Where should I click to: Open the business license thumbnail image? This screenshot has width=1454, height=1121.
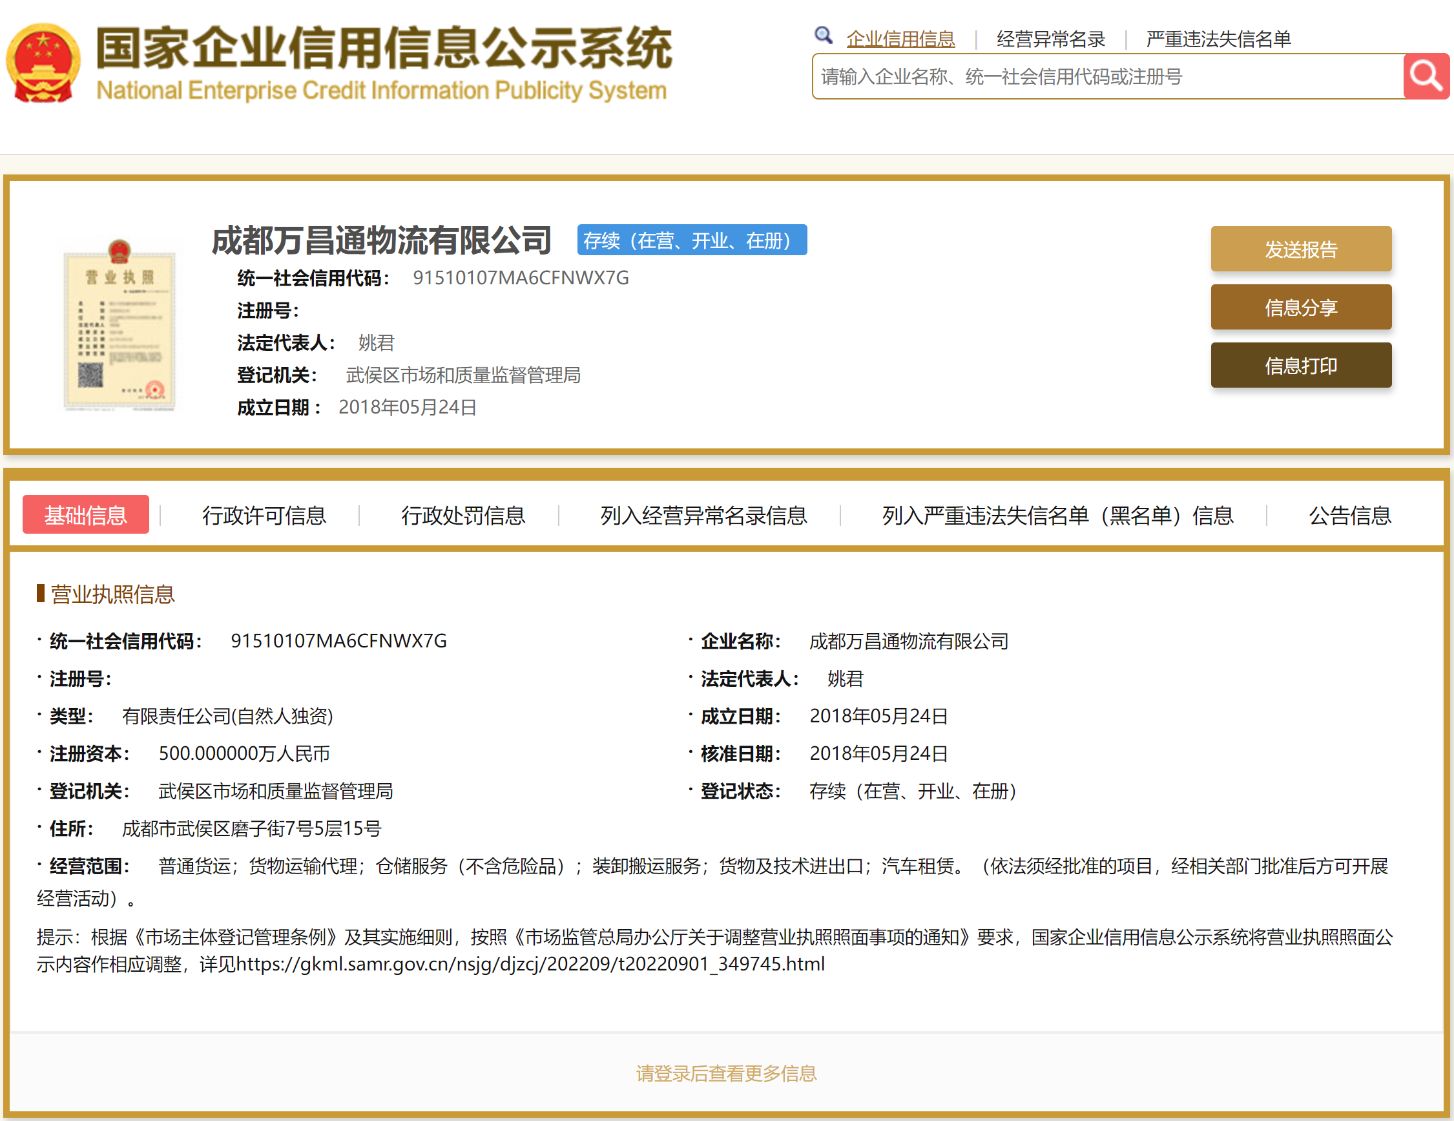(x=119, y=325)
